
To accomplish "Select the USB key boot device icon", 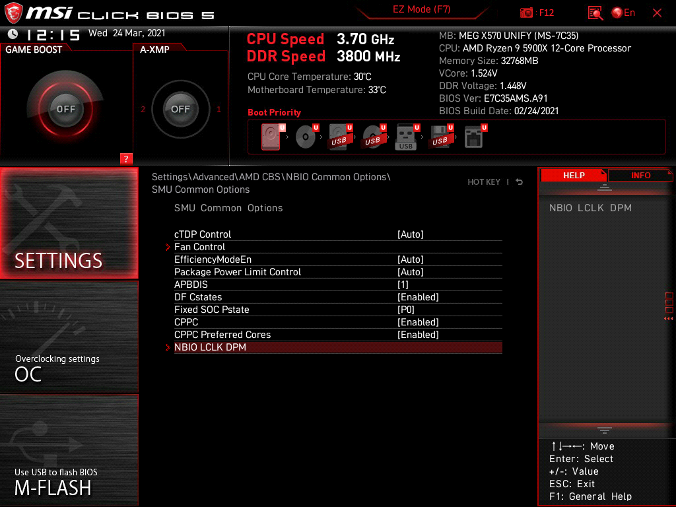I will (x=407, y=137).
